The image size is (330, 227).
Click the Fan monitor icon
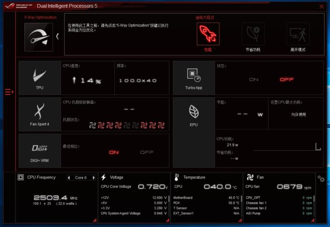(x=250, y=177)
